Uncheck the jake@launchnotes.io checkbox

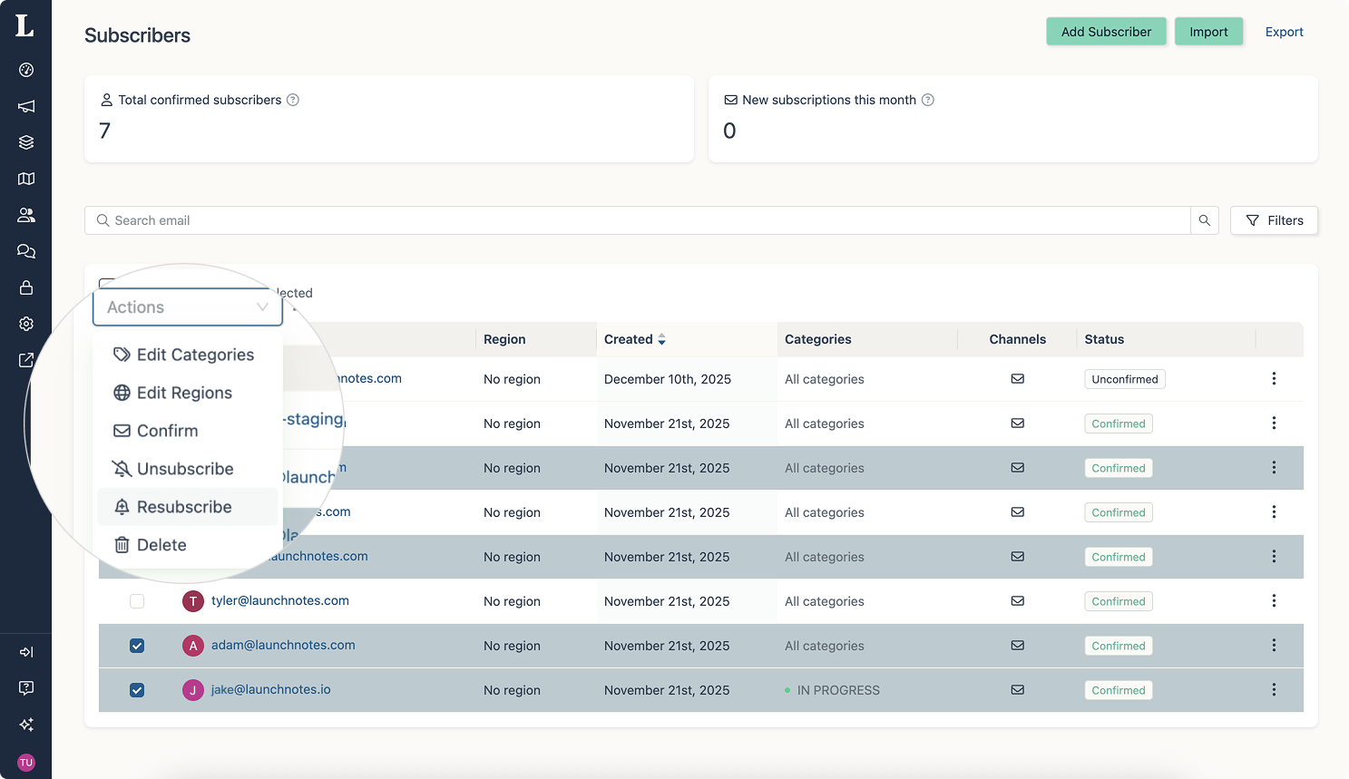coord(137,690)
